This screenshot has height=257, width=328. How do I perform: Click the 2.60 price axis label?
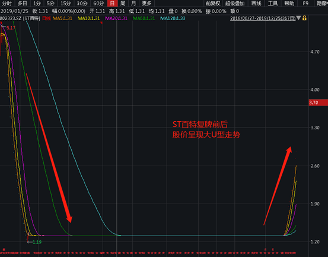pos(315,166)
